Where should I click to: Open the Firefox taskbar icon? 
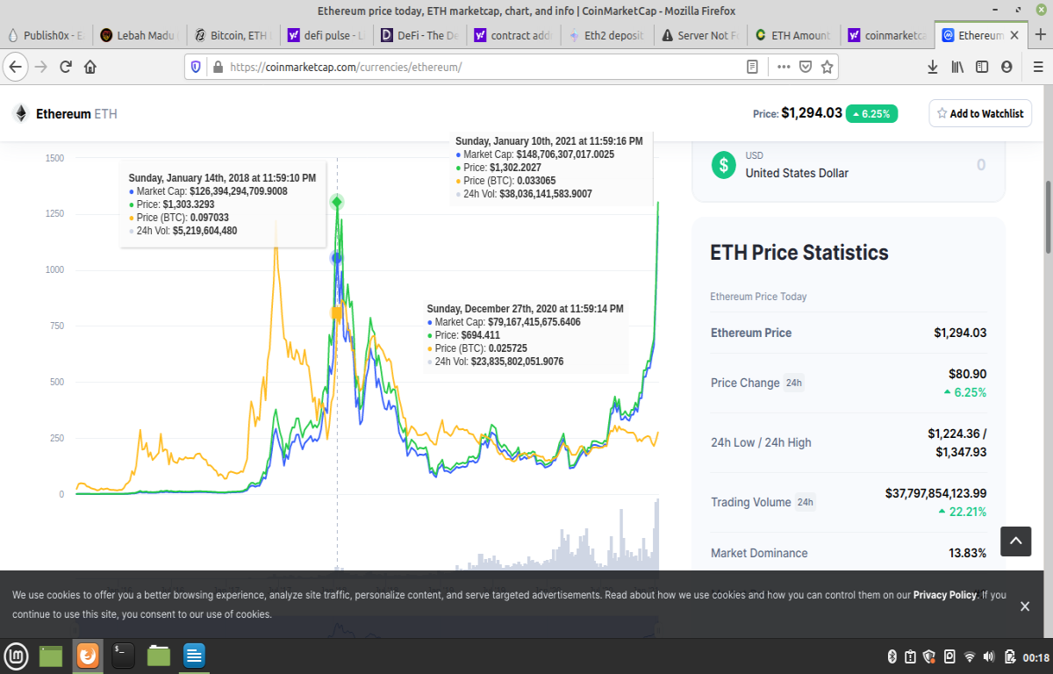[88, 656]
